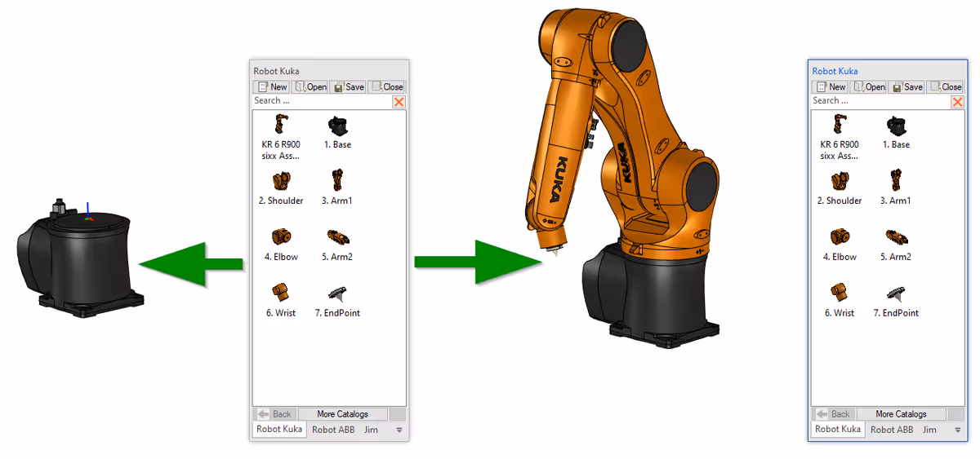Go Back in right catalog
The width and height of the screenshot is (980, 459).
(834, 414)
